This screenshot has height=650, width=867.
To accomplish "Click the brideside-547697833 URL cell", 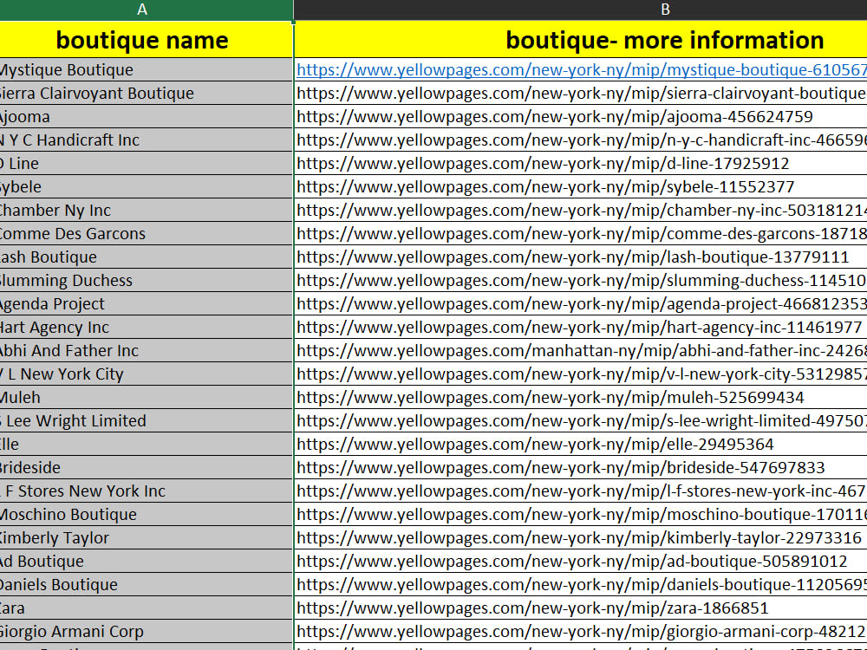I will point(581,468).
